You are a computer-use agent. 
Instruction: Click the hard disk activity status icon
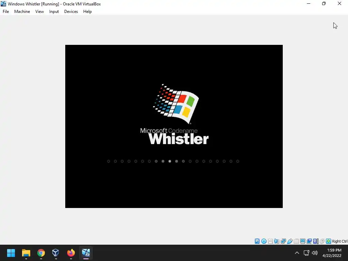pyautogui.click(x=257, y=241)
